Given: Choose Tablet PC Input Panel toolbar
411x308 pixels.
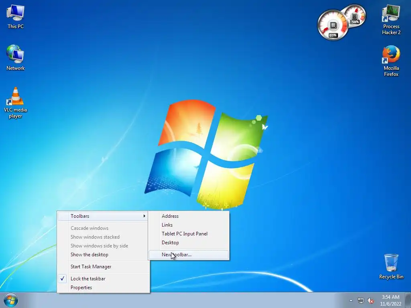Looking at the screenshot, I should tap(189, 234).
